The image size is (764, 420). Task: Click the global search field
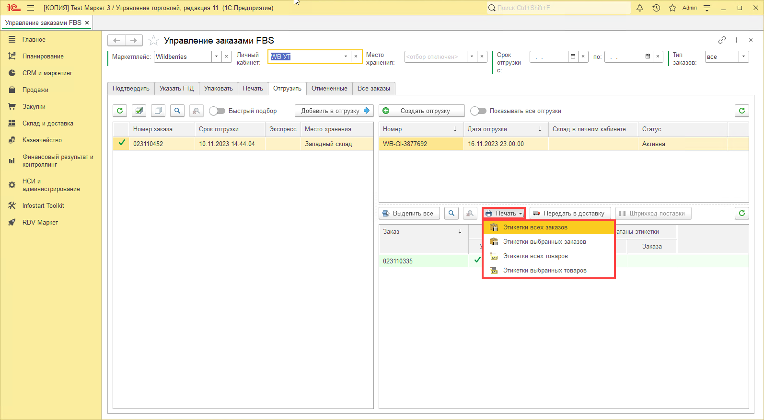click(x=558, y=8)
